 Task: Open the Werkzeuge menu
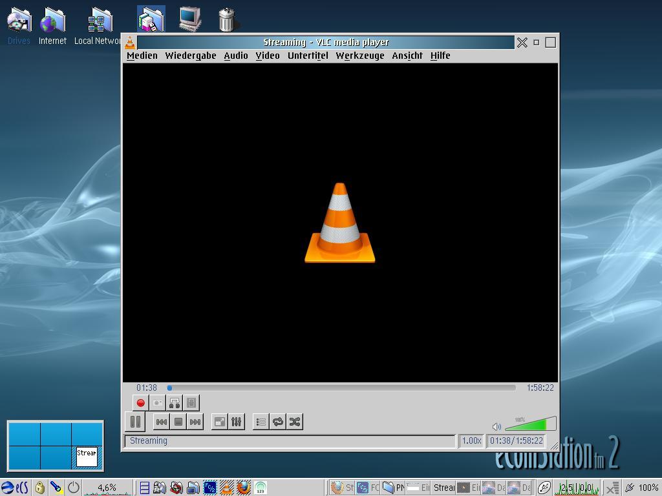pyautogui.click(x=360, y=56)
